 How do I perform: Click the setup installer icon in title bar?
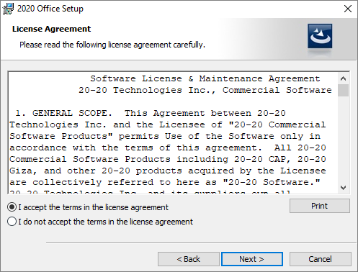point(8,9)
